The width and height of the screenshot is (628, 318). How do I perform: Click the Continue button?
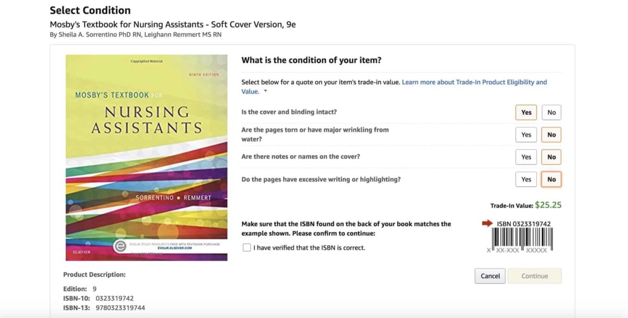tap(534, 276)
